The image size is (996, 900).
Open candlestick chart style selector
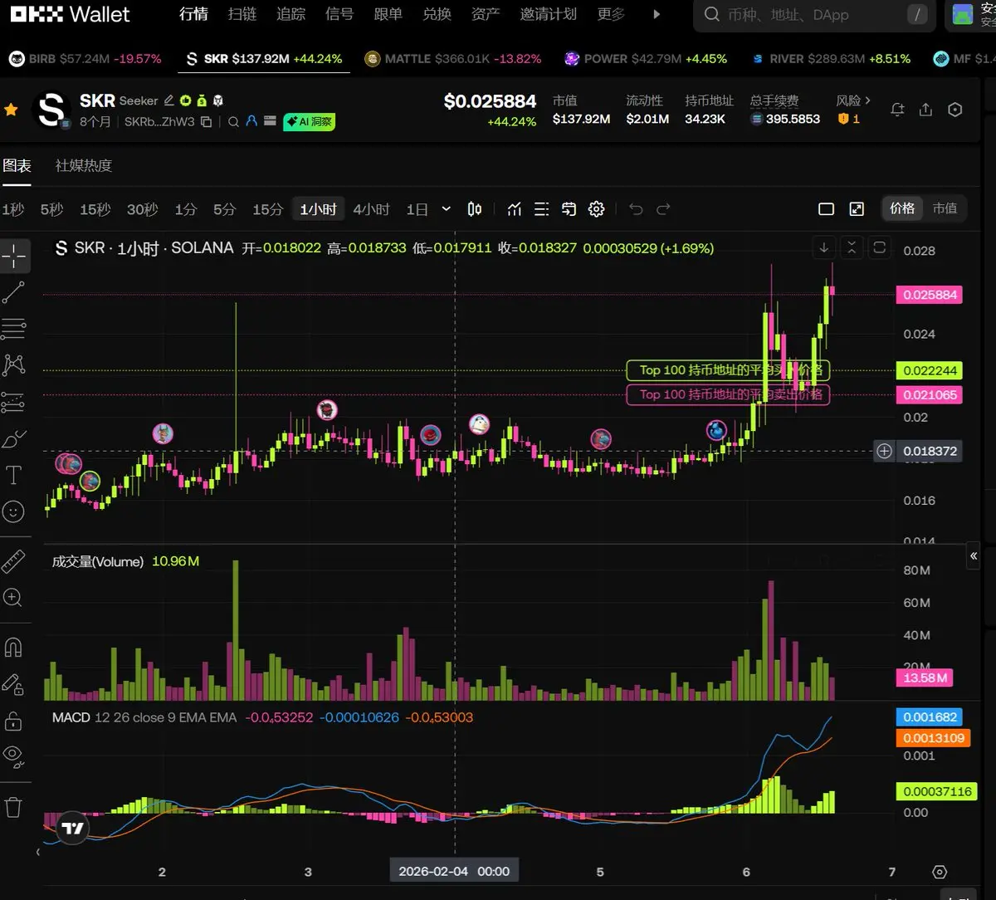coord(475,209)
